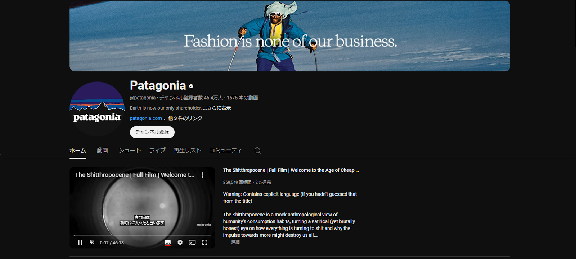Click the Patagonia channel name heading
The height and width of the screenshot is (259, 576).
click(158, 86)
